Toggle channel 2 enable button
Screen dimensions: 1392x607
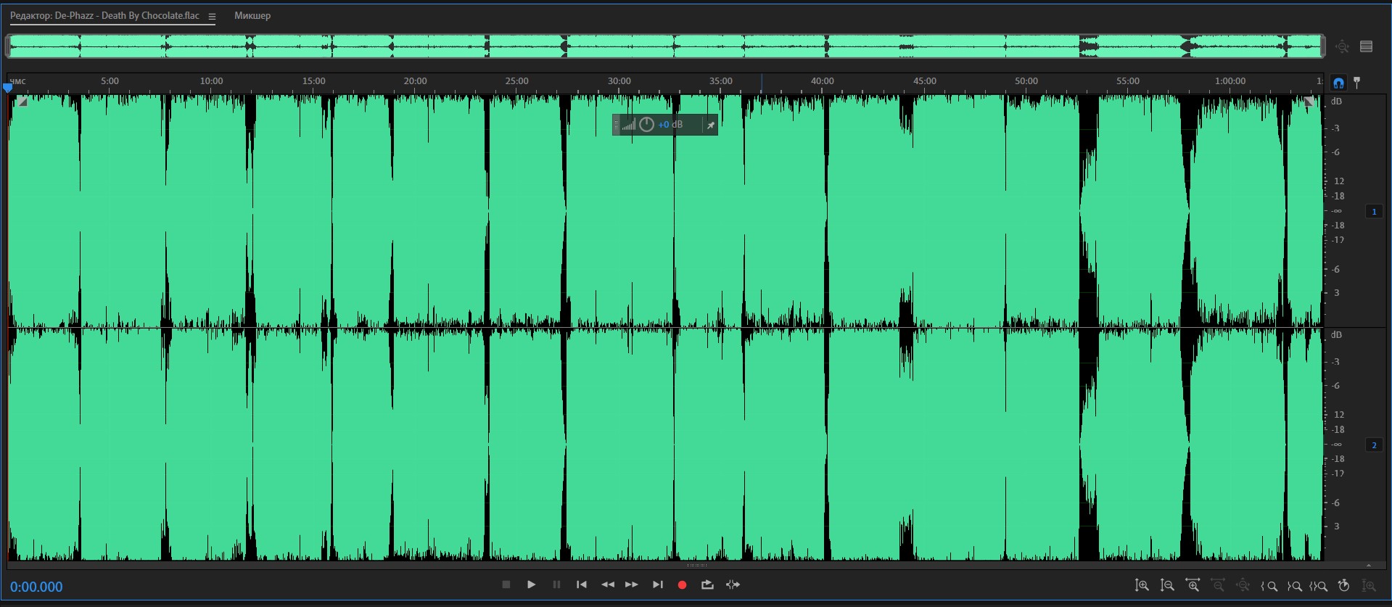pos(1374,445)
